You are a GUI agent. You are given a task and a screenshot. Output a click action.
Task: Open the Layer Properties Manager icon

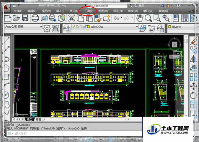click(67, 28)
